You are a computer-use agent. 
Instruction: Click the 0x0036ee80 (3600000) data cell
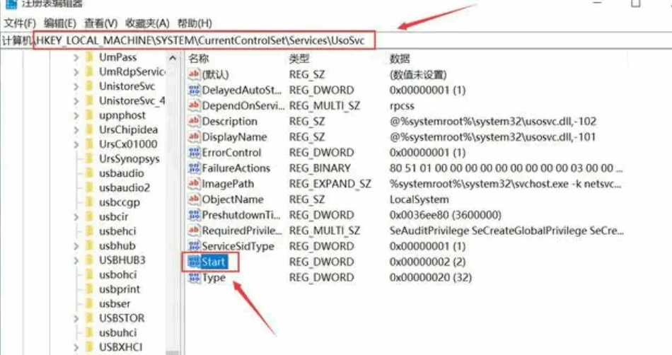pyautogui.click(x=445, y=215)
